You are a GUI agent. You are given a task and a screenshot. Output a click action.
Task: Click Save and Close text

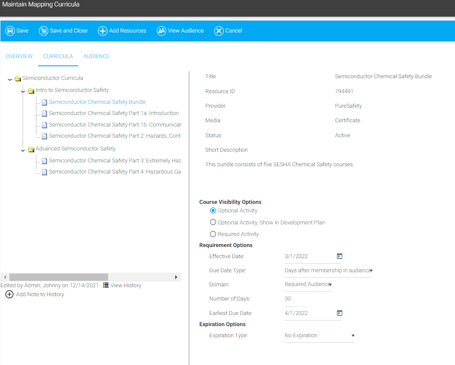68,31
